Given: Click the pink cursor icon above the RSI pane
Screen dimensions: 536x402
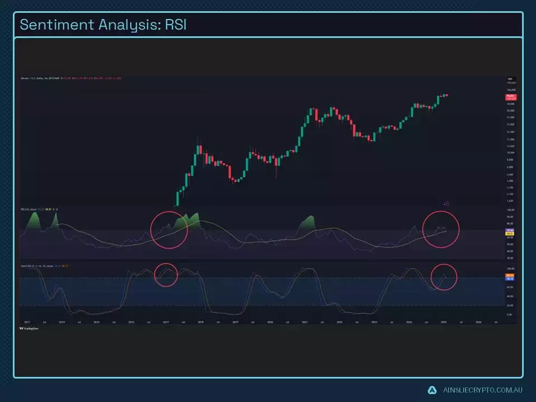Looking at the screenshot, I should (x=447, y=204).
